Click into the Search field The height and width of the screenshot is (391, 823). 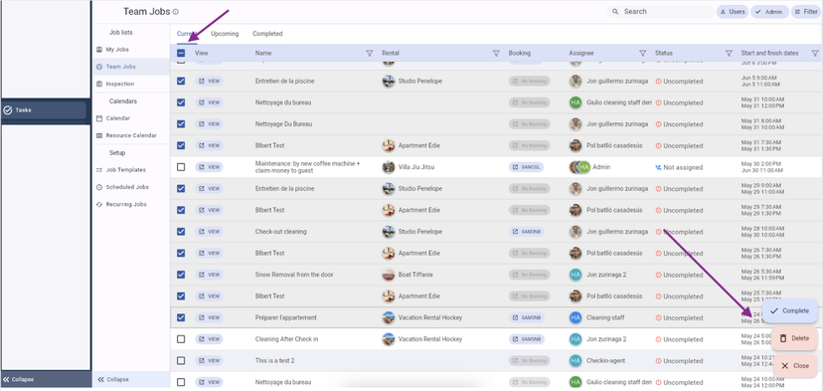point(661,12)
